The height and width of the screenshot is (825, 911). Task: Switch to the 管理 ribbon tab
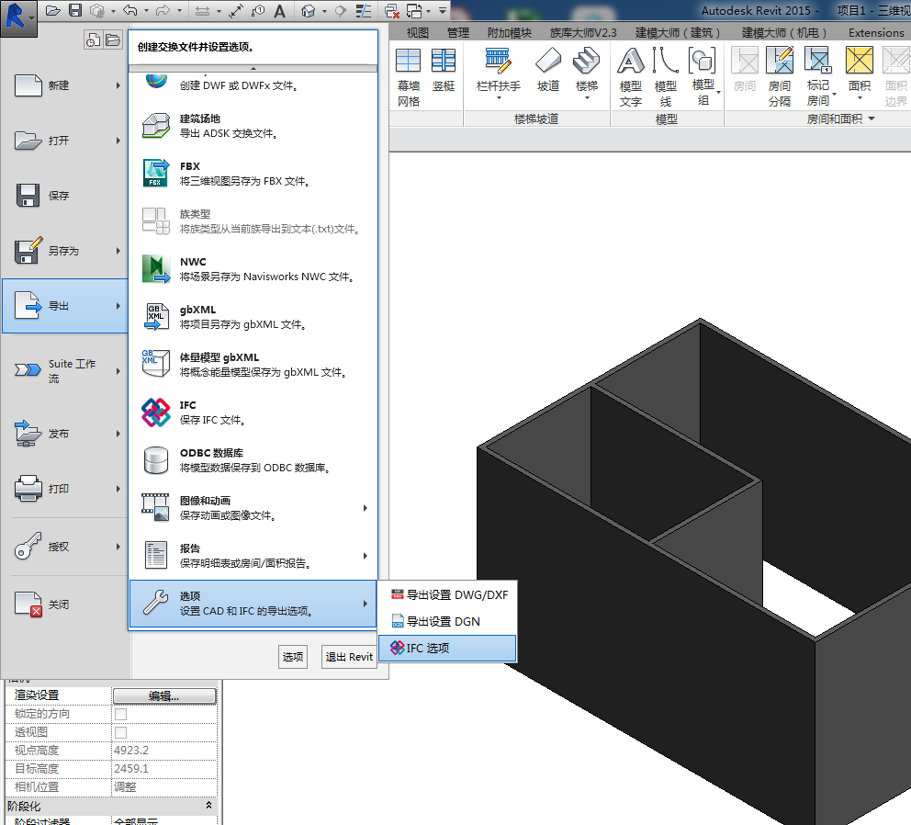click(x=458, y=32)
